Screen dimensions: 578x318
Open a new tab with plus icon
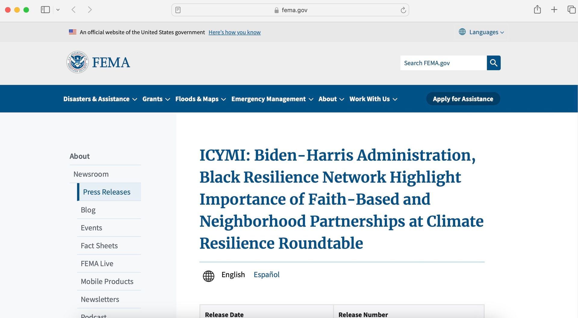[554, 10]
